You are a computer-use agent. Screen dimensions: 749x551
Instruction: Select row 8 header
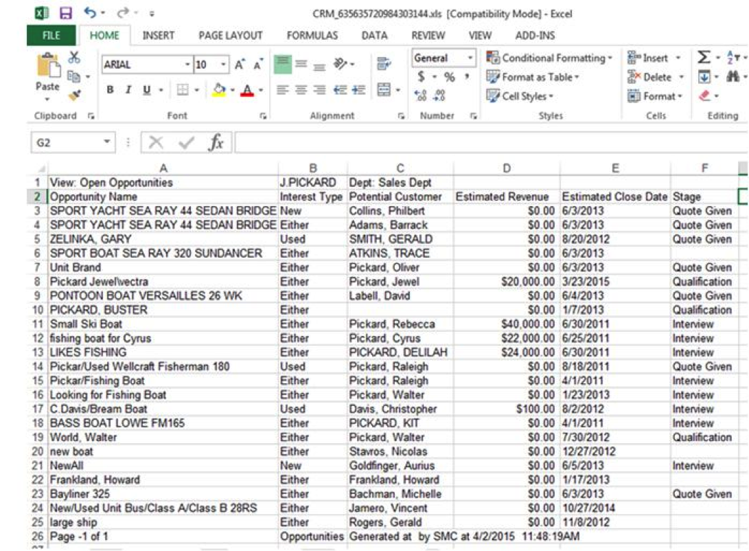pos(38,282)
